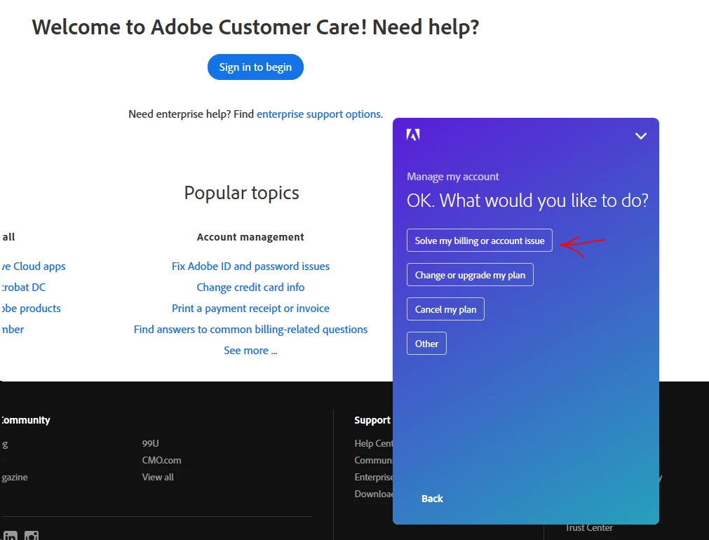Select Cancel my plan option
Viewport: 709px width, 540px height.
pyautogui.click(x=445, y=309)
